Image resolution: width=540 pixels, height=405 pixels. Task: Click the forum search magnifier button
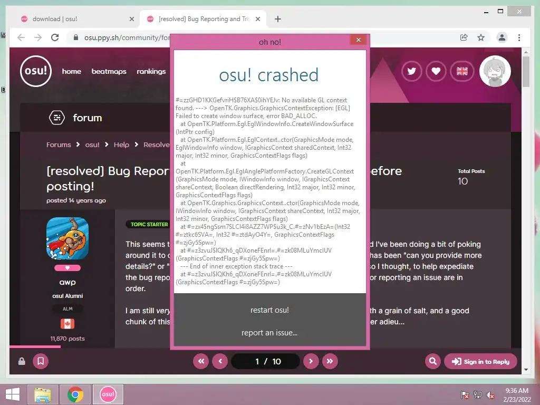click(433, 361)
